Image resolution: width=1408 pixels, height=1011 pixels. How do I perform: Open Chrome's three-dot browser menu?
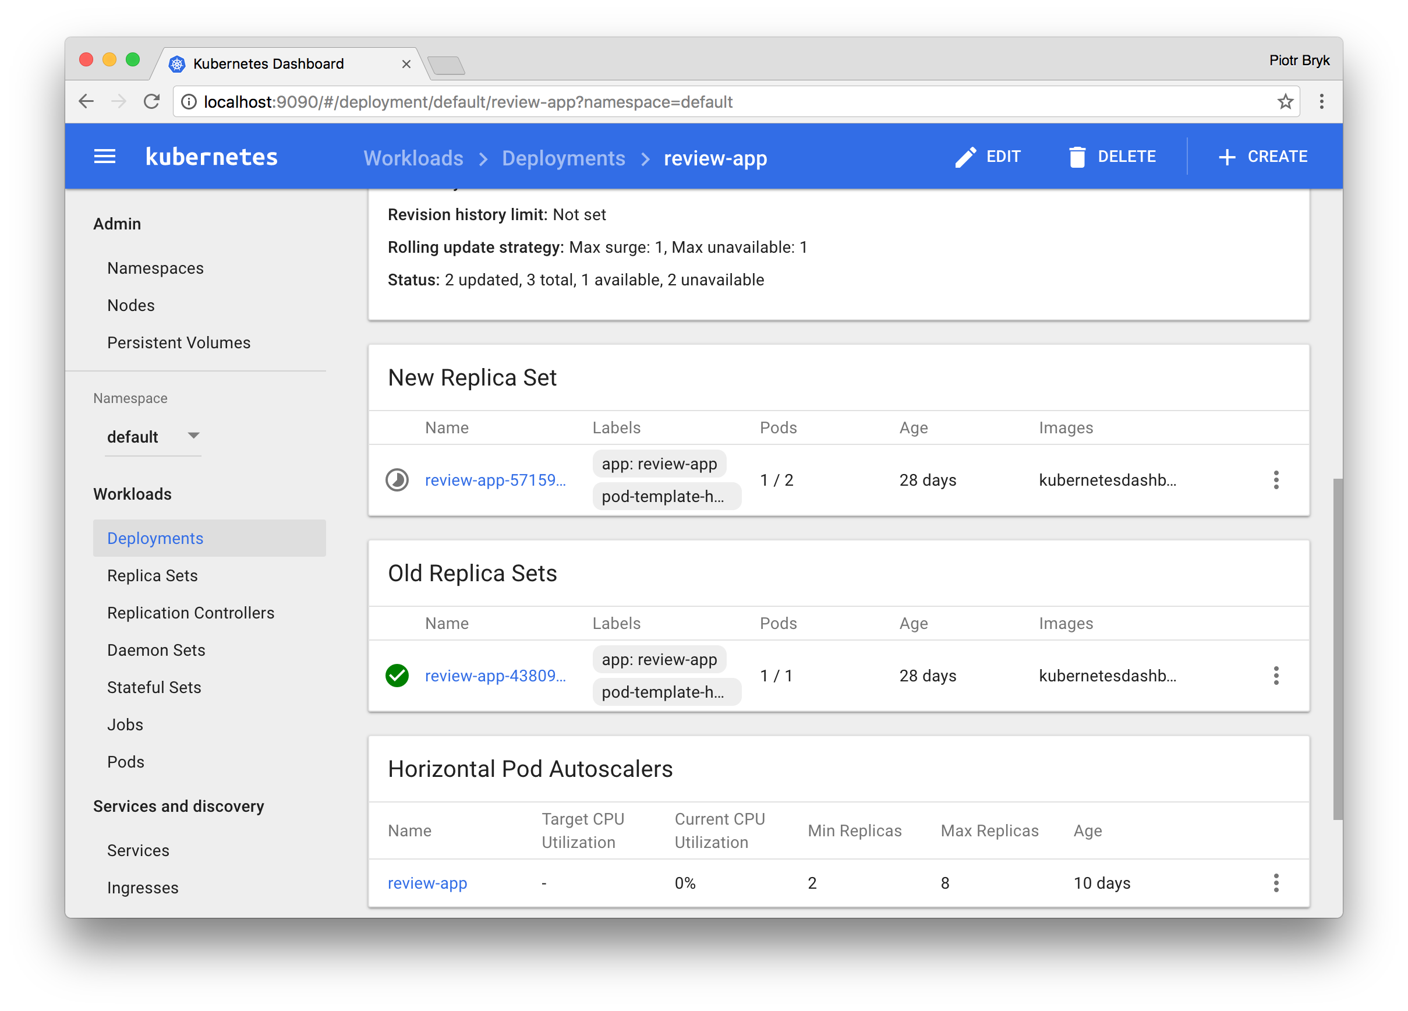1321,102
